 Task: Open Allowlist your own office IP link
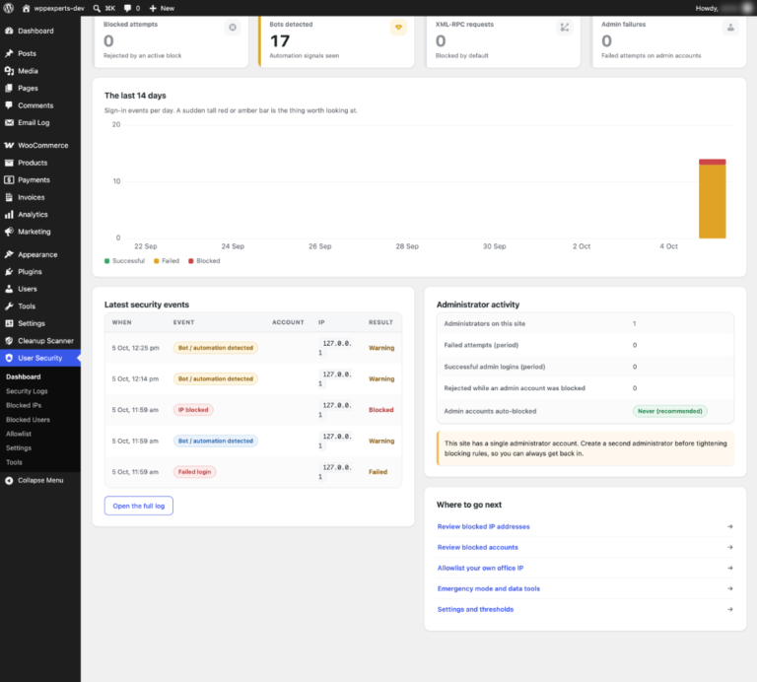pos(480,568)
